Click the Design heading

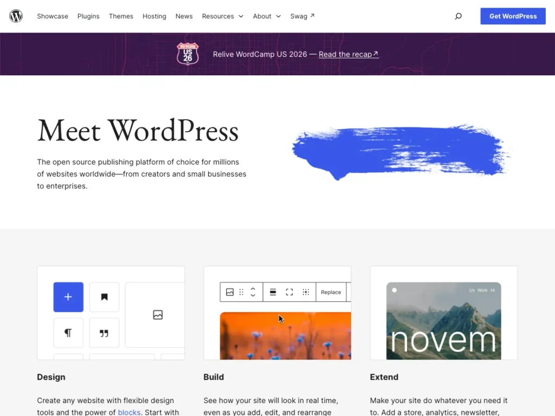pos(51,377)
